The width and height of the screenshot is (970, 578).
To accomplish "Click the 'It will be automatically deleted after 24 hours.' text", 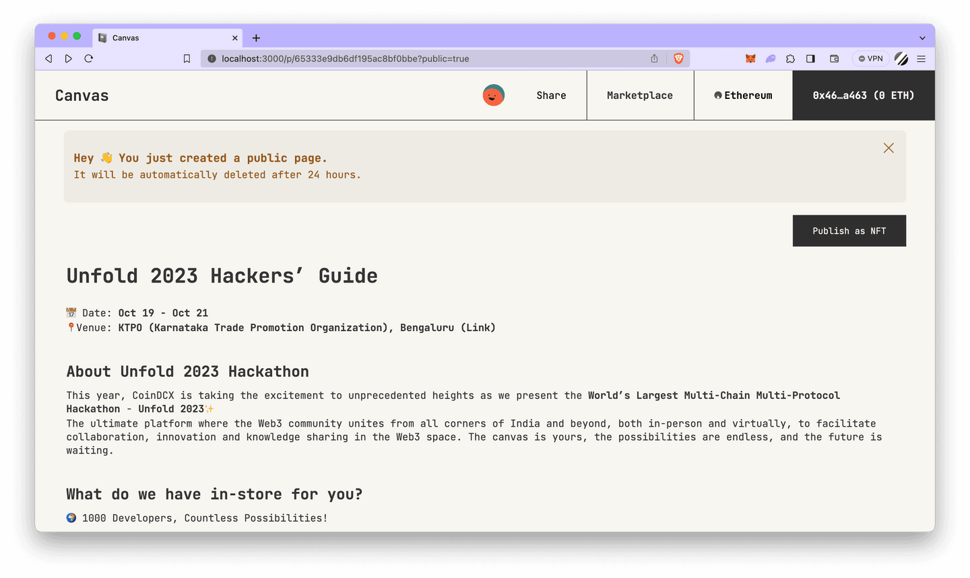I will 218,175.
